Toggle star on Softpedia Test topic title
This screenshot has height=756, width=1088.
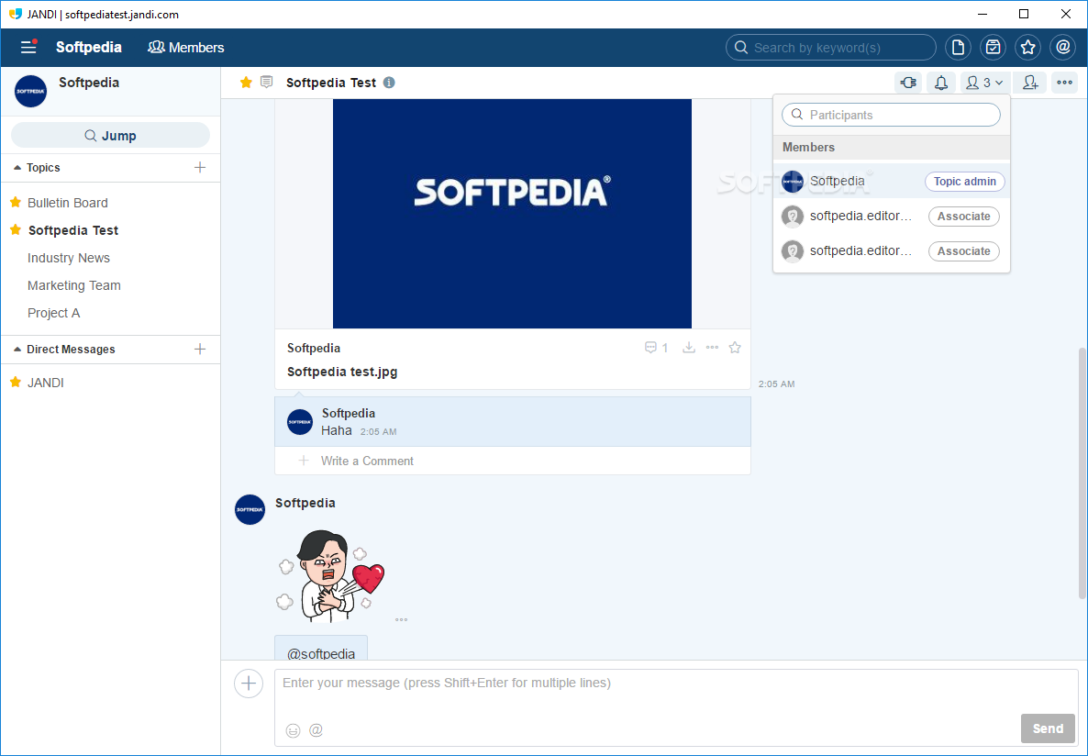point(246,83)
